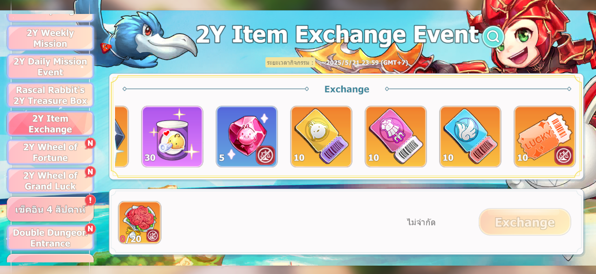Open Rascal Rabbit's 2Y Treasure Box

[x=50, y=95]
